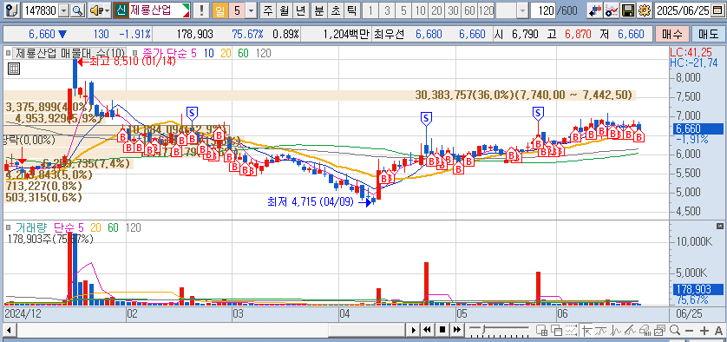Click the plus zoom-in icon
727x342 pixels.
(704, 331)
